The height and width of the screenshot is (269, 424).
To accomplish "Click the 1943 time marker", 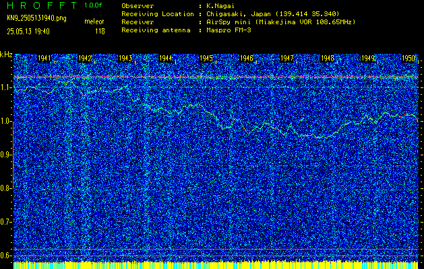I will coord(125,59).
